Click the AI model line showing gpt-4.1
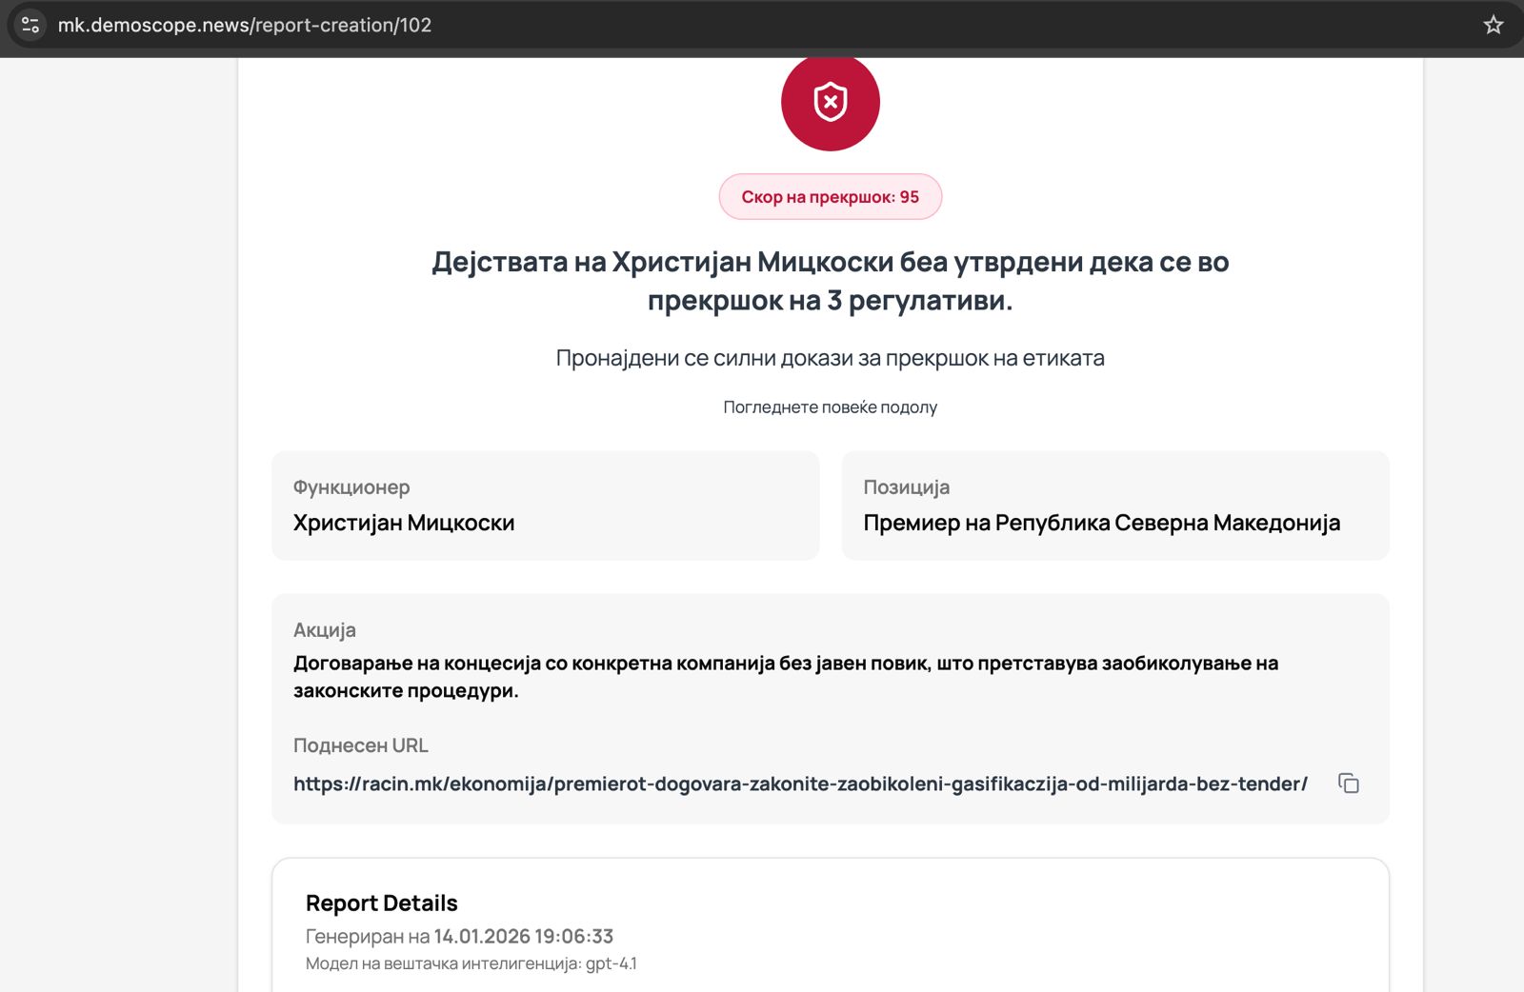The width and height of the screenshot is (1524, 992). tap(471, 963)
